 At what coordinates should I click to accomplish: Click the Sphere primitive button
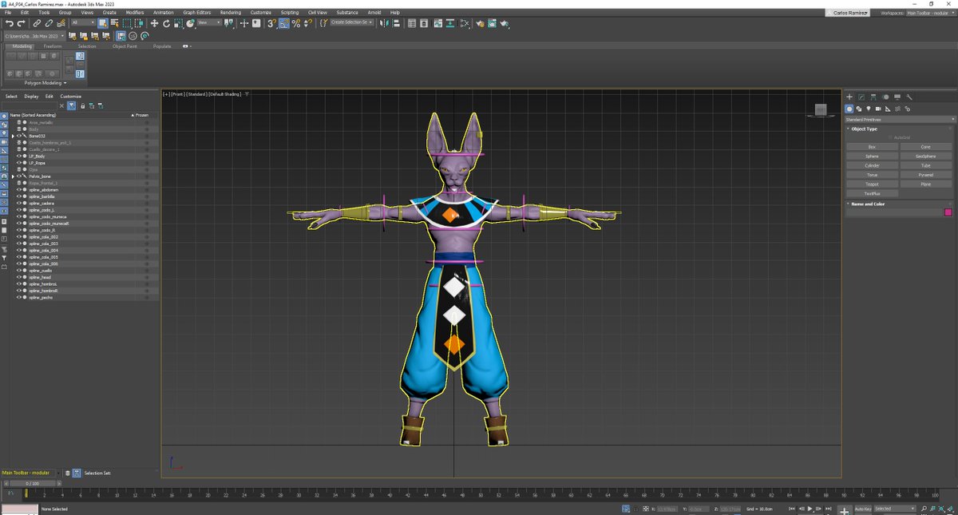[872, 156]
